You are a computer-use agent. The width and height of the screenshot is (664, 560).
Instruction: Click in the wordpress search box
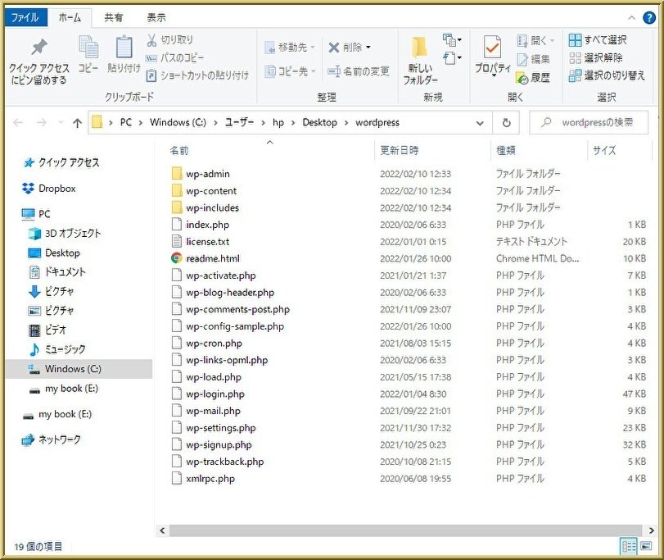click(x=589, y=123)
